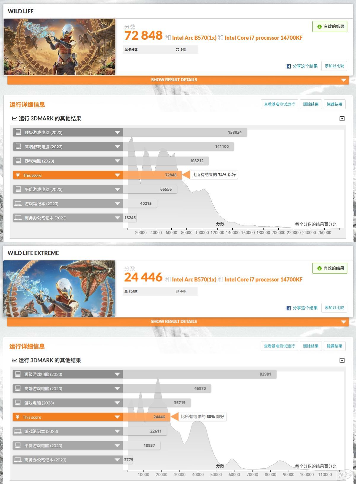Click 有效的结果 badge for Wild Life
This screenshot has height=484, width=356.
[330, 27]
